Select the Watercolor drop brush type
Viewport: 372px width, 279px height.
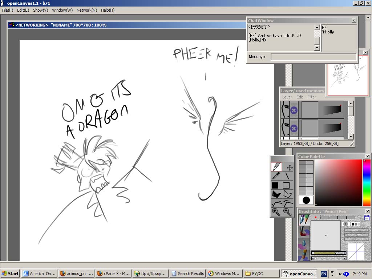[304, 243]
